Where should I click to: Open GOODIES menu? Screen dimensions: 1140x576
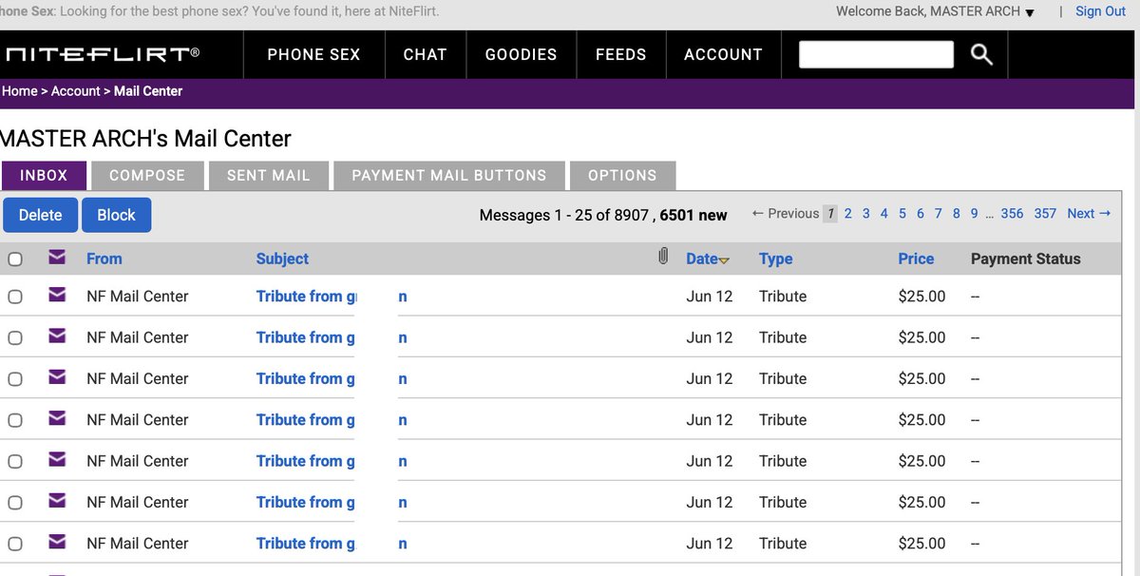(x=521, y=54)
